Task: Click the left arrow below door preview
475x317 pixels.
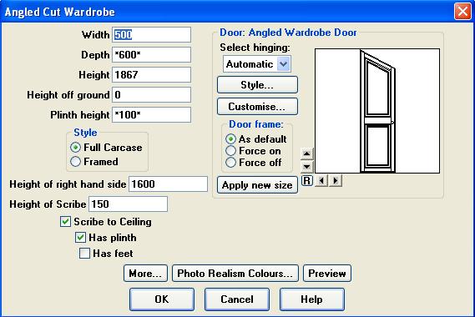Action: click(x=321, y=181)
